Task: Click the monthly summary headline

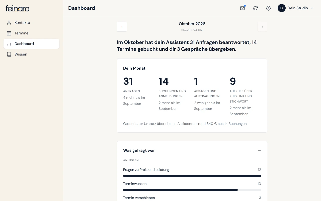Action: (x=187, y=46)
